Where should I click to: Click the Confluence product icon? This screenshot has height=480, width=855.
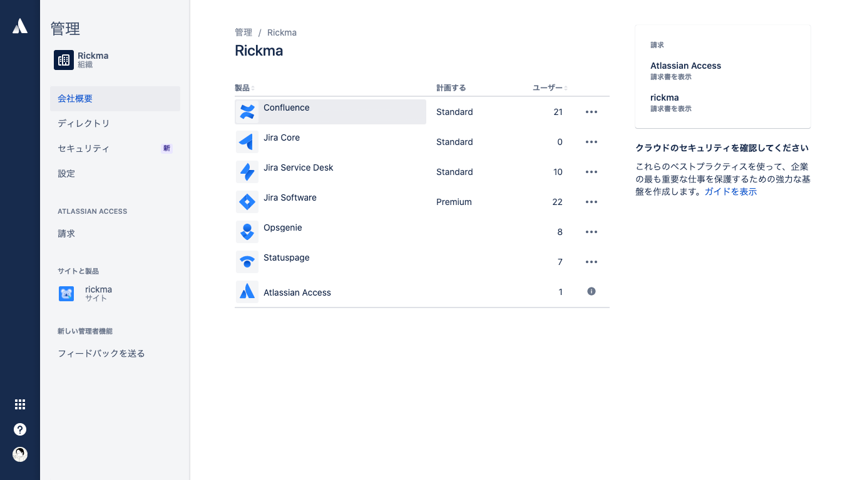[x=247, y=112]
